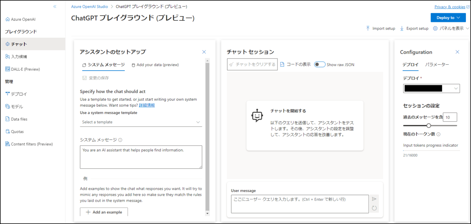
Task: Click the システム メッセージ info icon
Action: tap(120, 140)
